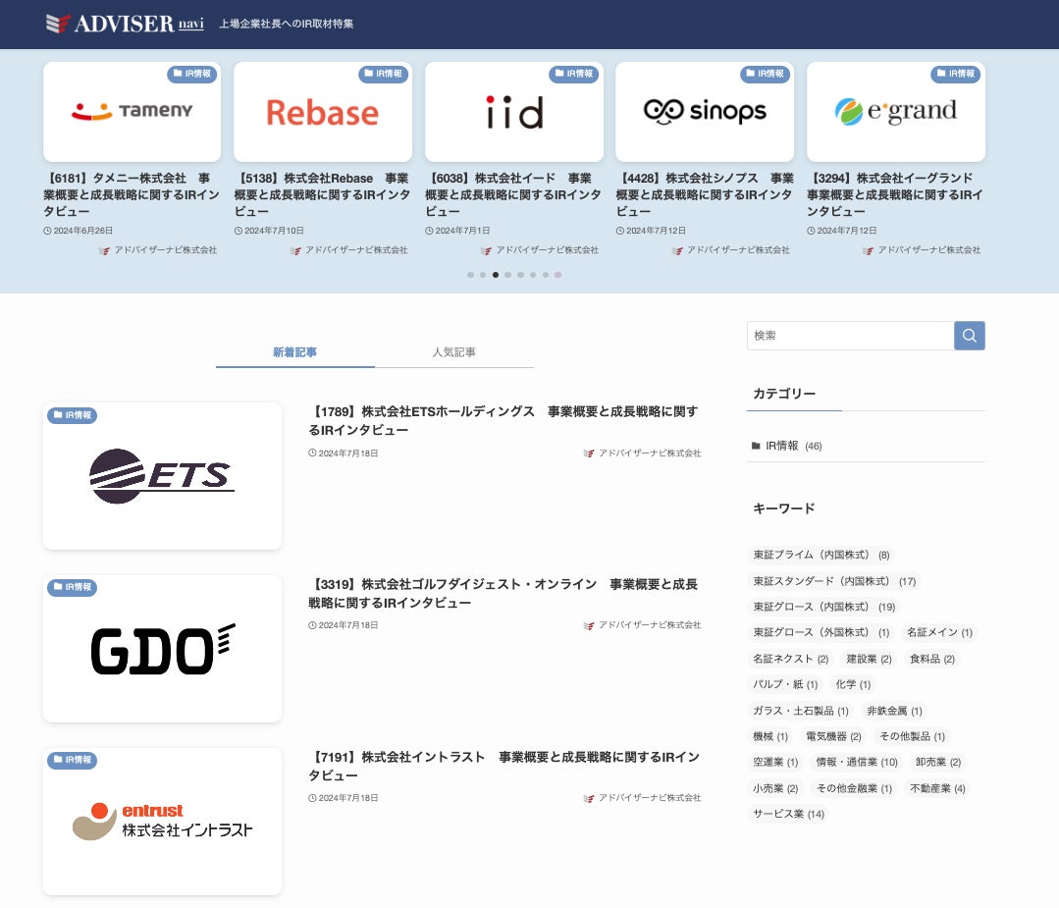Click アドバイザーナビ株式会社 author under entrust article
This screenshot has height=908, width=1059.
pos(642,799)
